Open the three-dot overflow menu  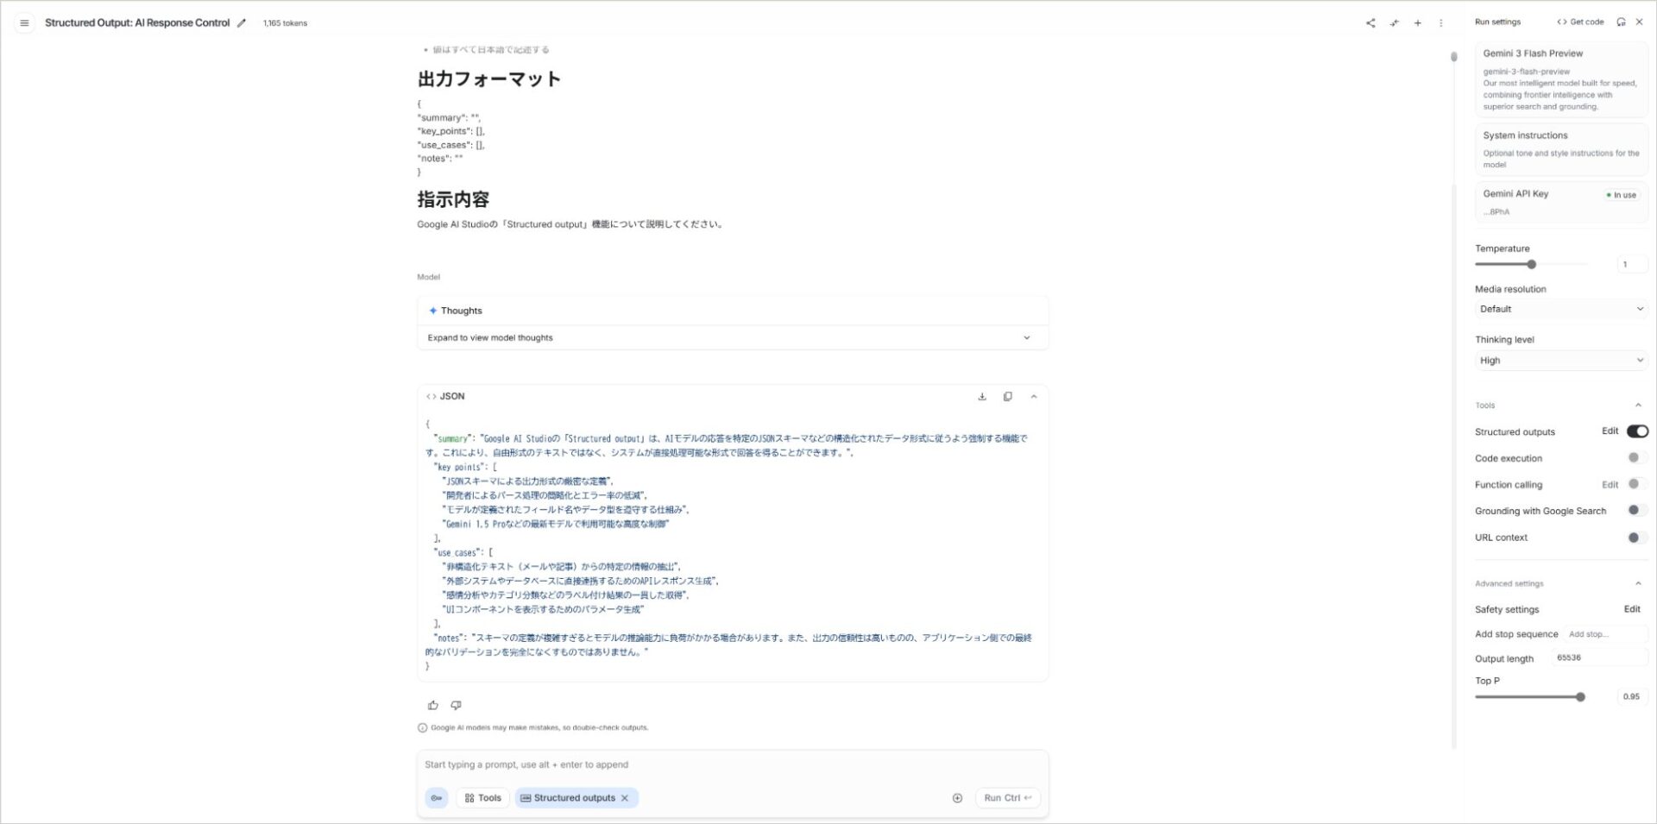[x=1441, y=23]
